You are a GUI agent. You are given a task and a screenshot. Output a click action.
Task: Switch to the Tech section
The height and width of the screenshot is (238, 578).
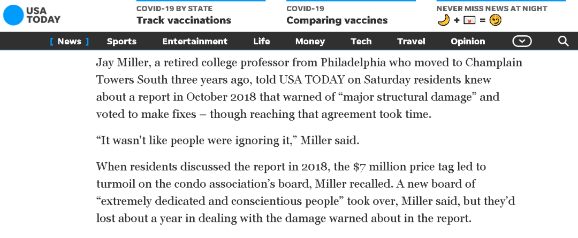click(361, 41)
